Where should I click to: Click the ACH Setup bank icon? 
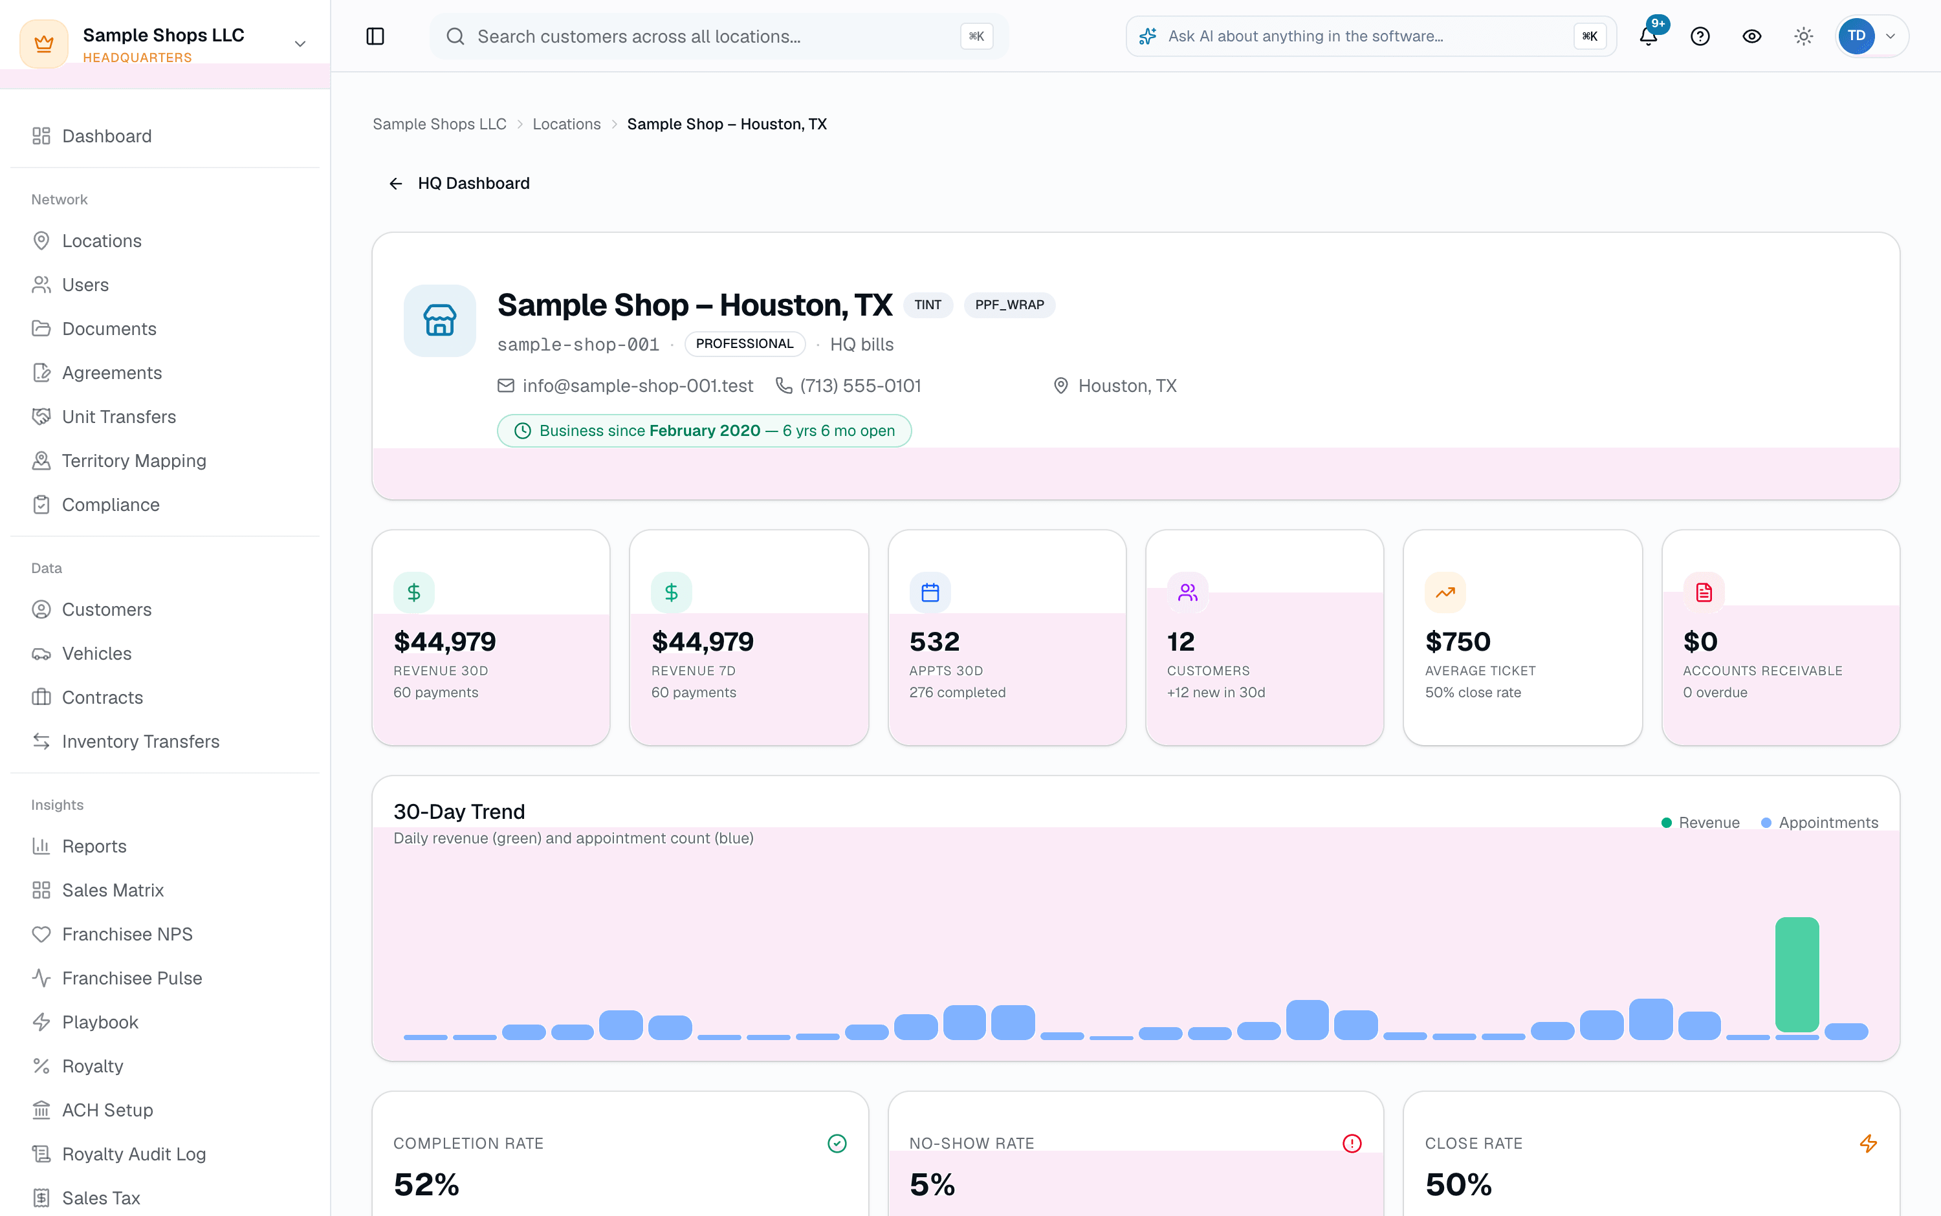[41, 1110]
